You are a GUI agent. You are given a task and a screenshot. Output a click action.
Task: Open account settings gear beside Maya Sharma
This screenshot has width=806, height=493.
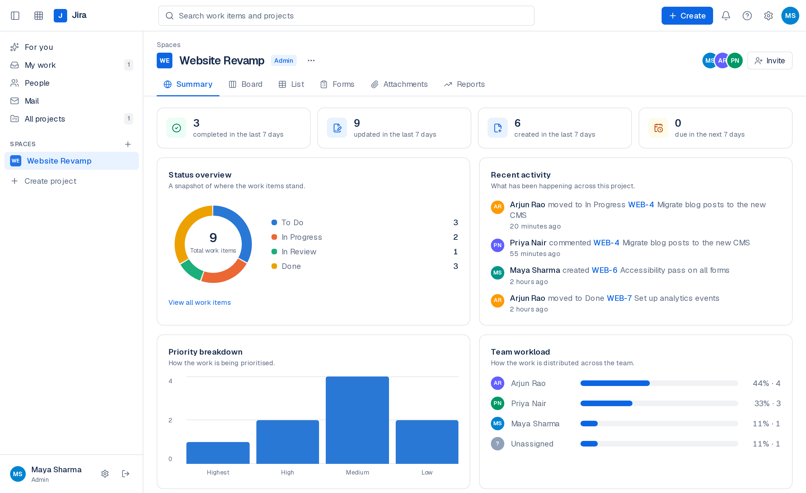tap(105, 474)
